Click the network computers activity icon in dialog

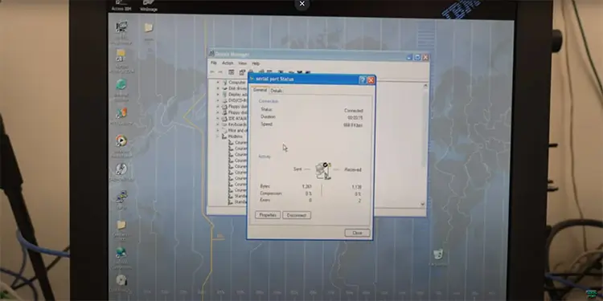[323, 170]
